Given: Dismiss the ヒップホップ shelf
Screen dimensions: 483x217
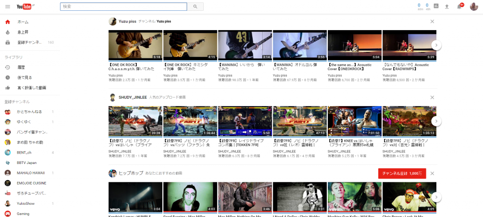Looking at the screenshot, I should tap(432, 173).
